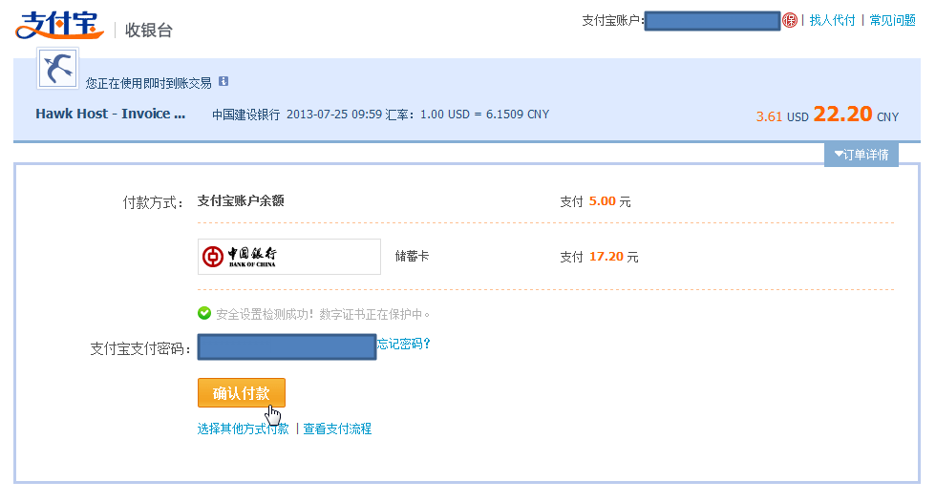Screen dimensions: 936x502
Task: Click the 储蓄卡 card type label
Action: coord(412,256)
